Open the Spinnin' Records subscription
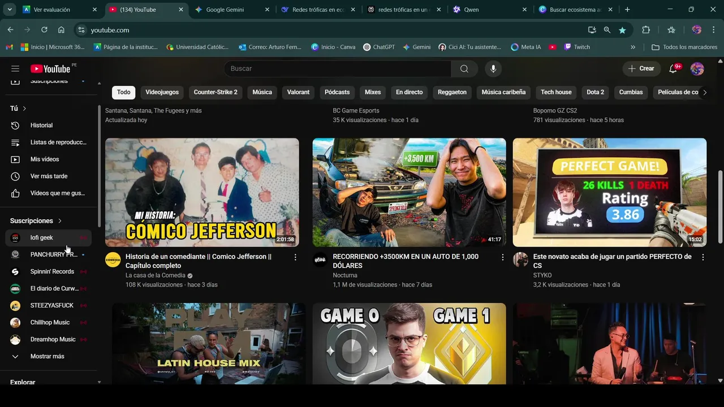The height and width of the screenshot is (407, 724). point(49,272)
